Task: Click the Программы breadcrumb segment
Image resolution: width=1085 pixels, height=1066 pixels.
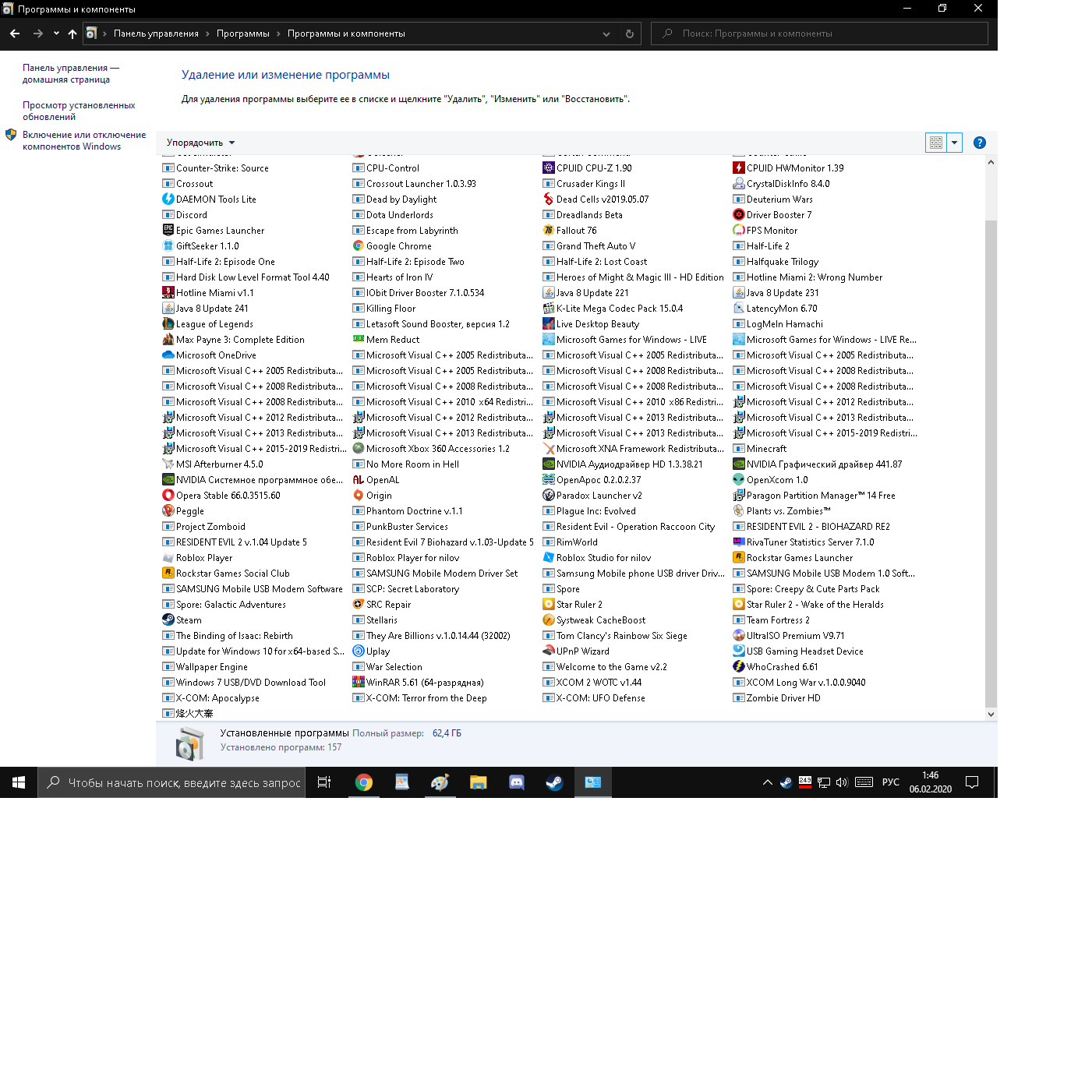Action: pyautogui.click(x=242, y=34)
